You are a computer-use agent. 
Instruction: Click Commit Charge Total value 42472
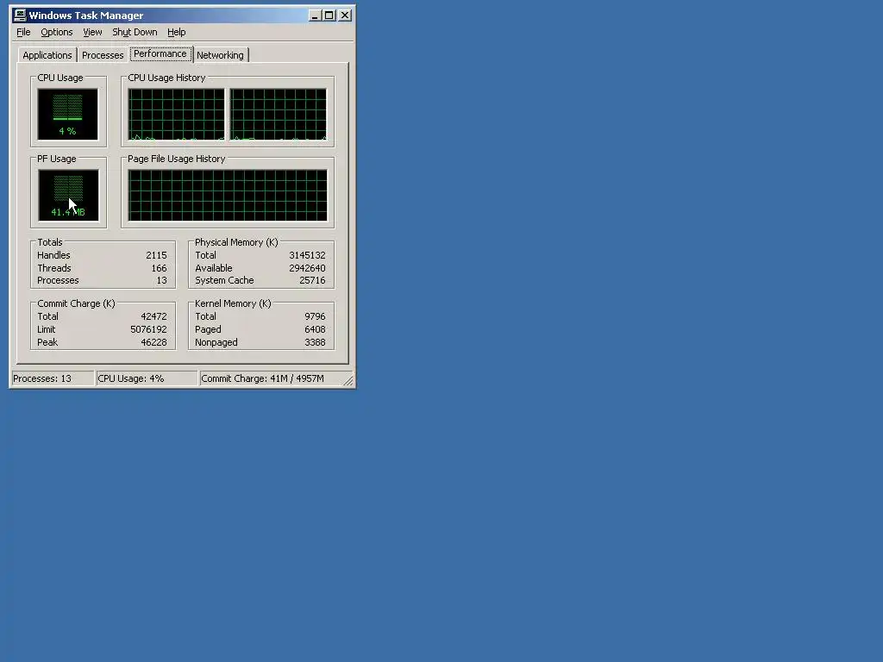click(x=153, y=316)
